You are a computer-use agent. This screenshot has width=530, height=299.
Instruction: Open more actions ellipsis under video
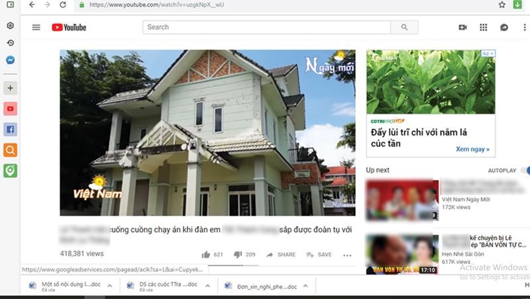[347, 255]
